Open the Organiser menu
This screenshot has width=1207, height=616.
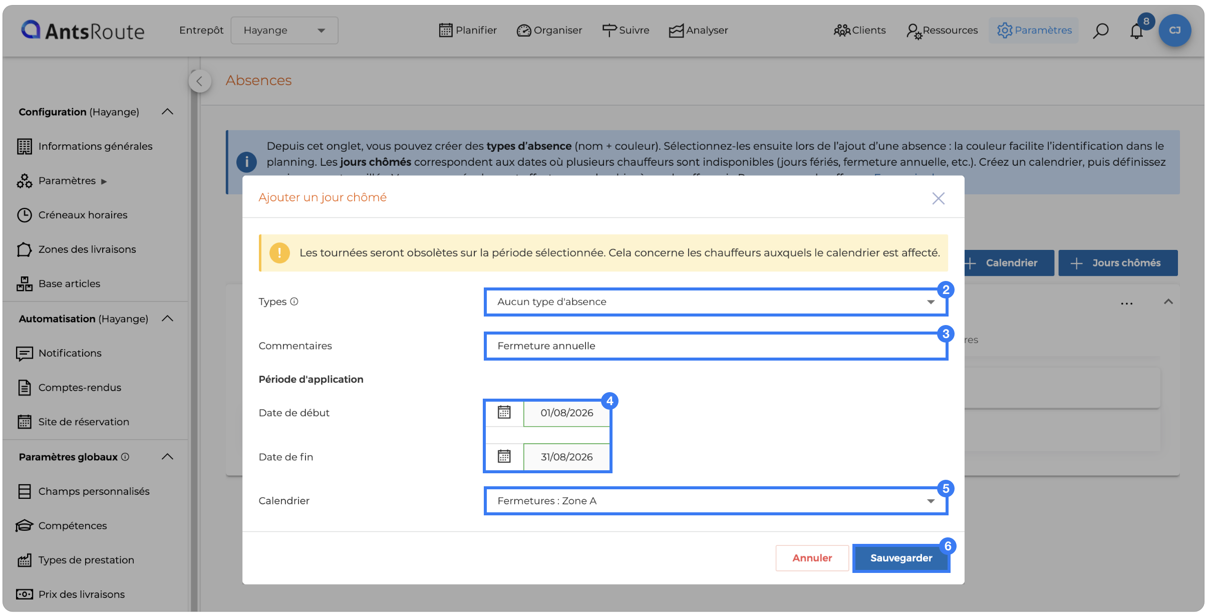[x=549, y=31]
